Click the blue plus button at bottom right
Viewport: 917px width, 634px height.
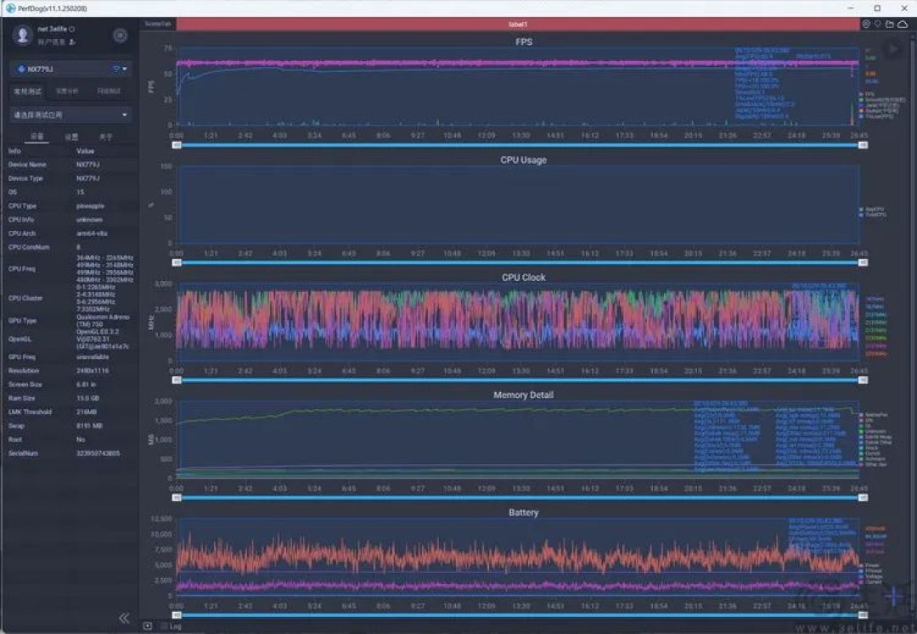tap(894, 597)
